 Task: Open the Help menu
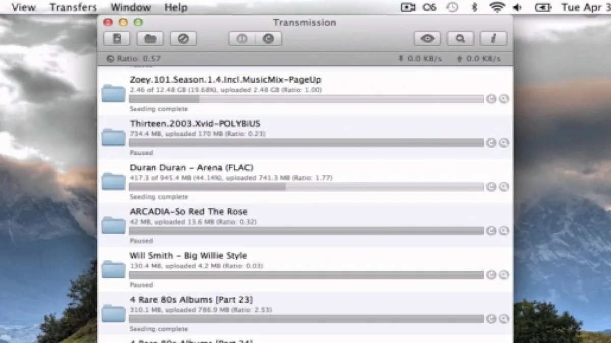tap(176, 7)
